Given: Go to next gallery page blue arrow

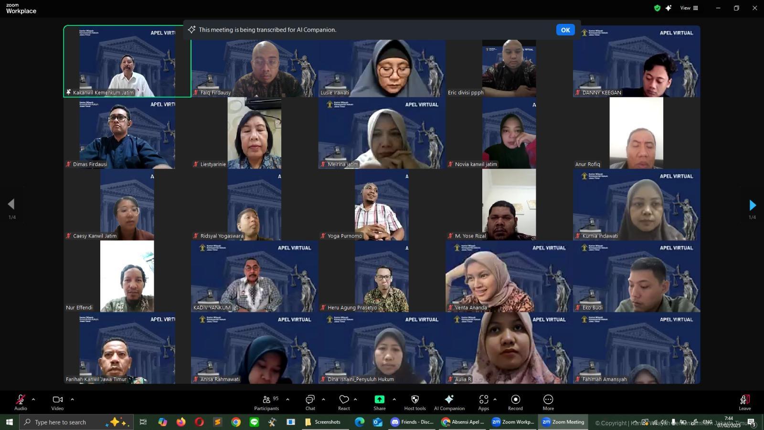Looking at the screenshot, I should click(x=753, y=205).
